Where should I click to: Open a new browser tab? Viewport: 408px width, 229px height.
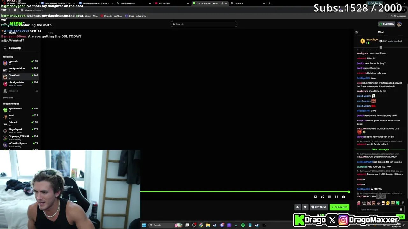coord(270,3)
